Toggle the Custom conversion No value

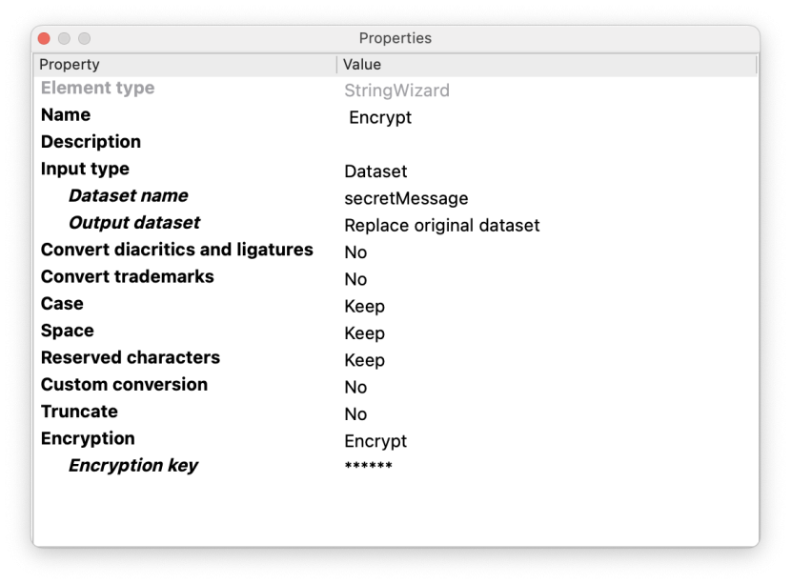[355, 388]
